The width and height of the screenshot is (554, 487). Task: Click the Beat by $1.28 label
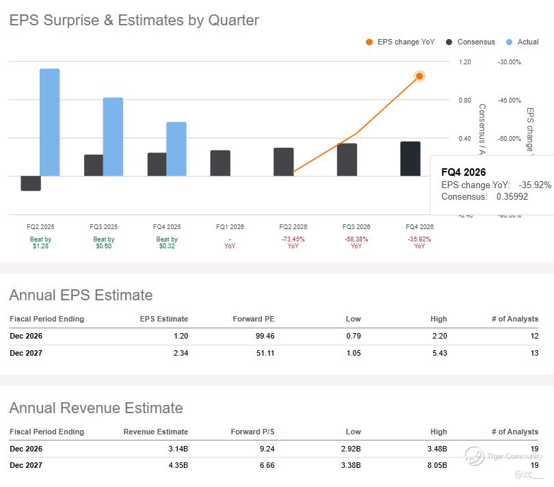[40, 242]
